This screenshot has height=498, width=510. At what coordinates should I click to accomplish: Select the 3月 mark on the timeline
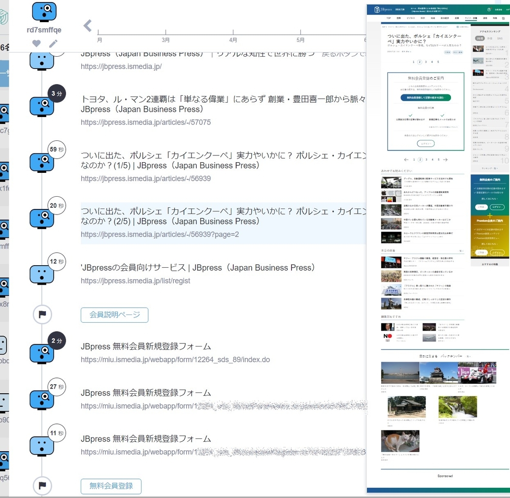pos(166,40)
